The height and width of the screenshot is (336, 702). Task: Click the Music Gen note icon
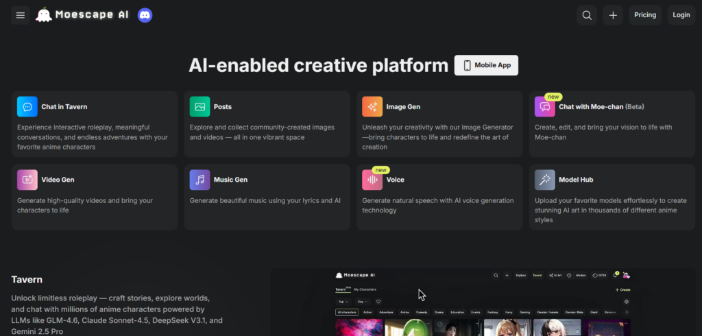click(x=199, y=180)
